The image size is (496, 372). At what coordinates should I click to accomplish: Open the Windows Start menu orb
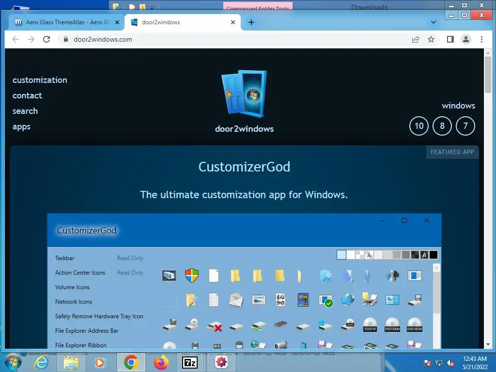(x=13, y=362)
